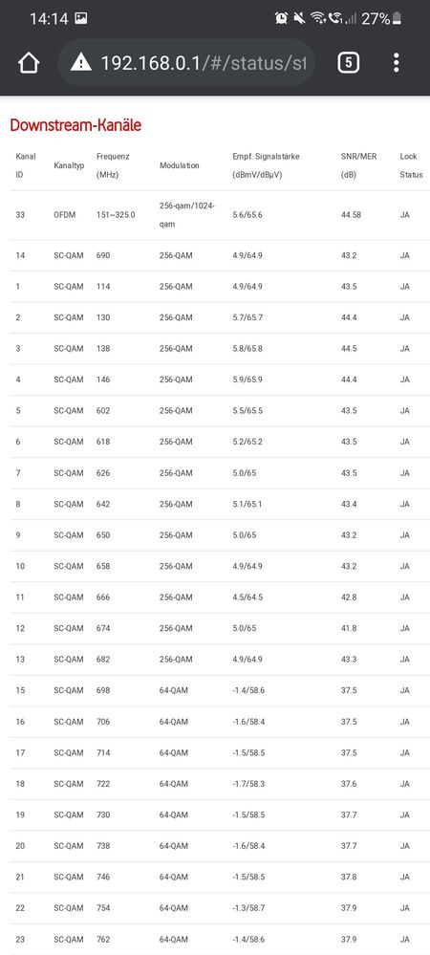This screenshot has width=430, height=955.
Task: Focus the address bar with 192.168.0.1 URL
Action: [186, 62]
